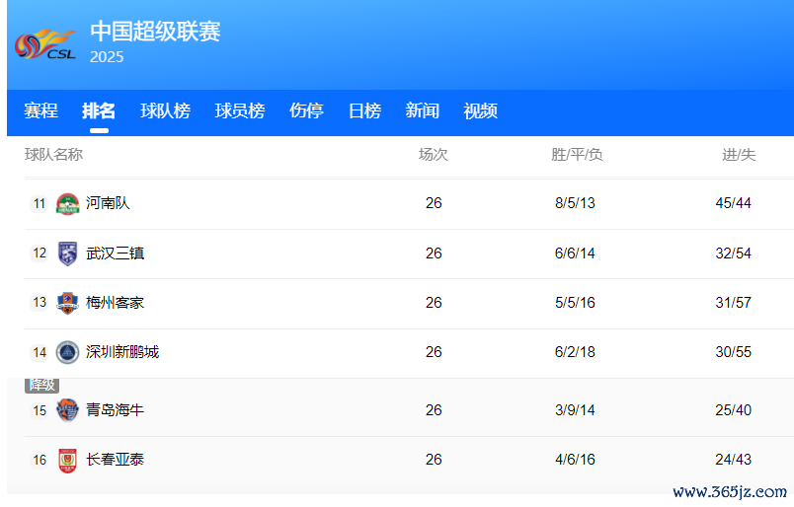Go to the 新闻 news tab
This screenshot has height=507, width=794.
[422, 111]
